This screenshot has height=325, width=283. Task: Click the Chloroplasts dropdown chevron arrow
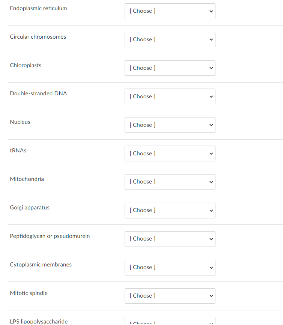coord(211,68)
